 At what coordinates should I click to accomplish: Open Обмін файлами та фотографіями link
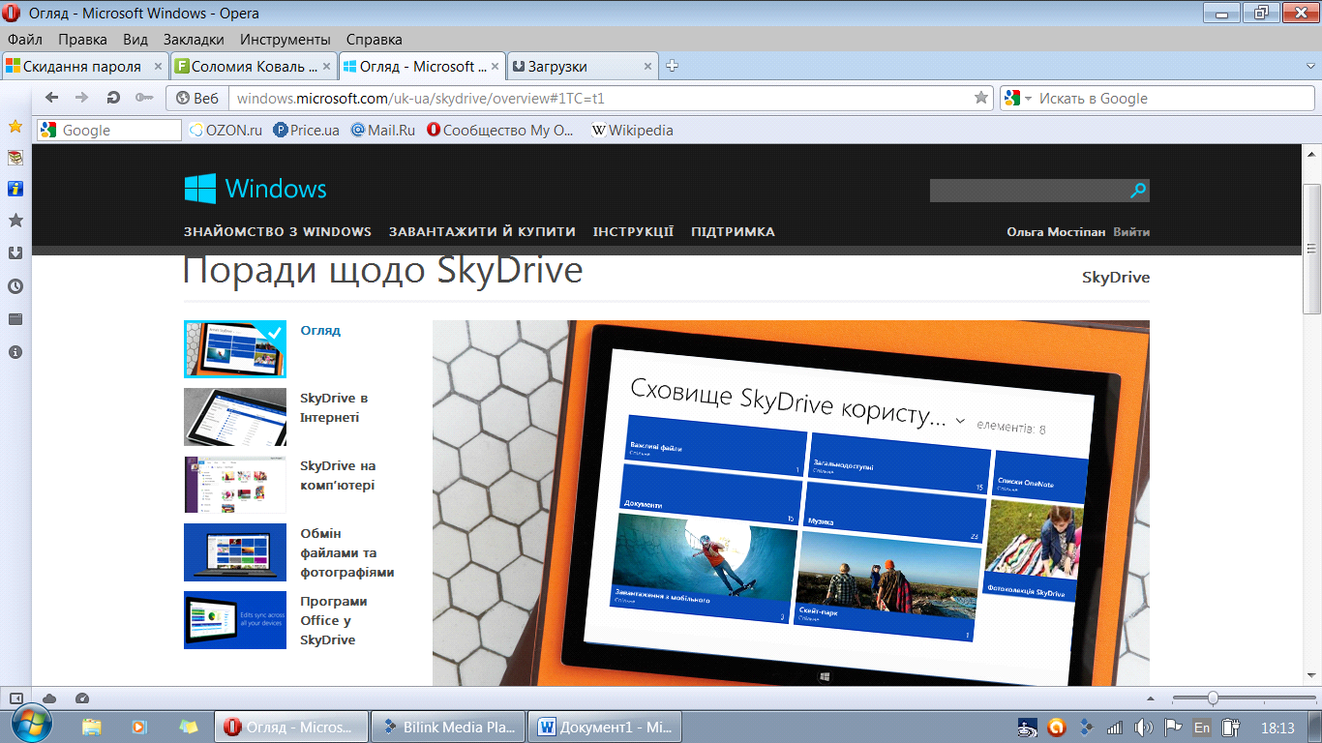point(346,552)
